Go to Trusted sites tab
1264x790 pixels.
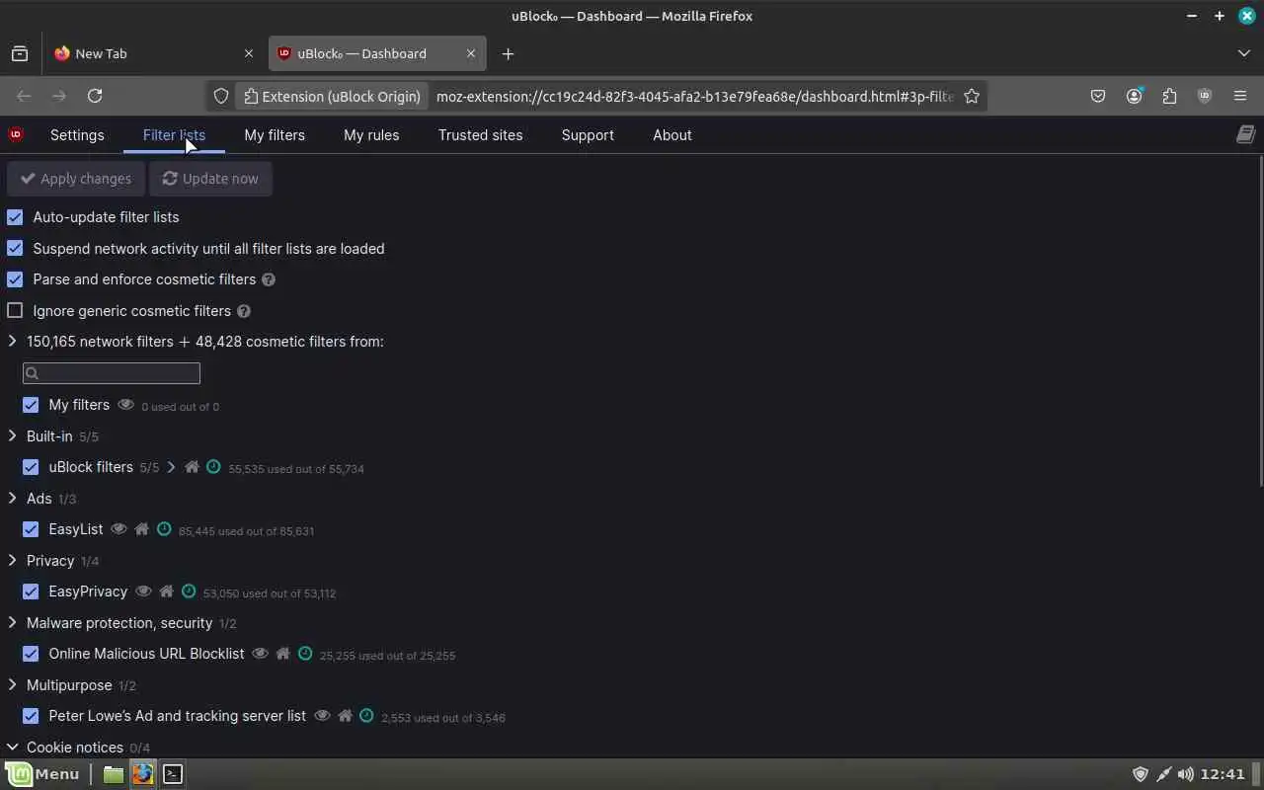(480, 135)
